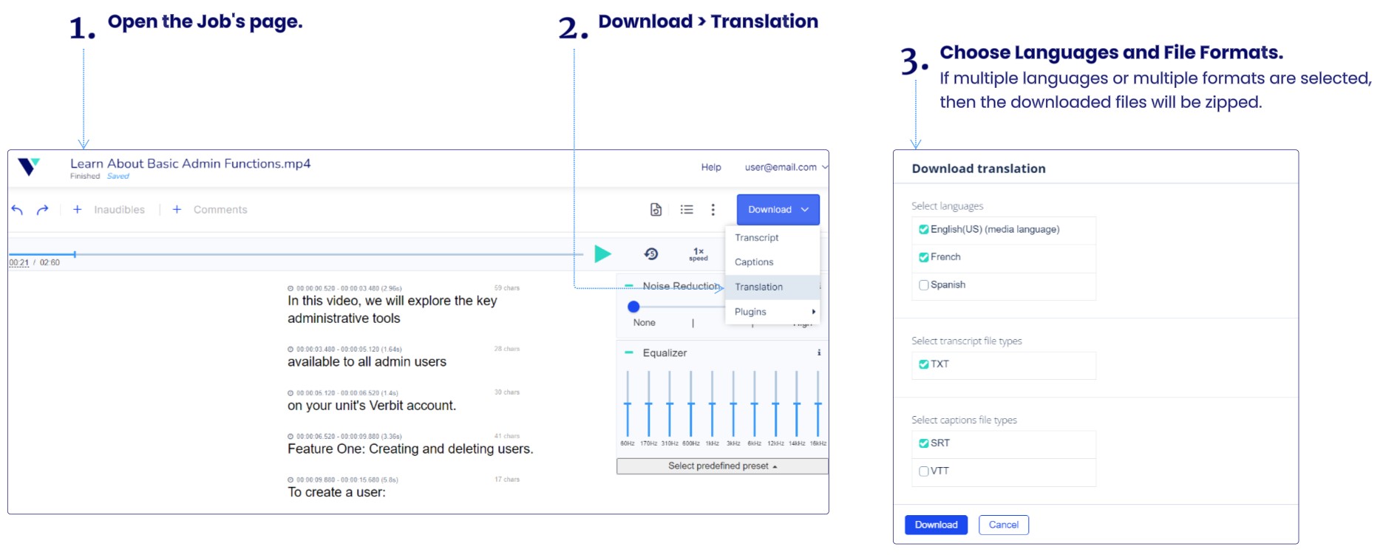
Task: Uncheck the French language checkbox
Action: click(923, 257)
